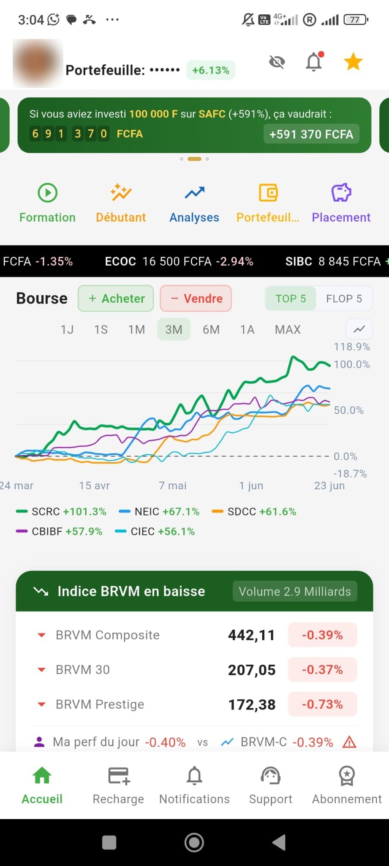Select the TOP 5 toggle
The image size is (389, 866).
[x=291, y=299]
